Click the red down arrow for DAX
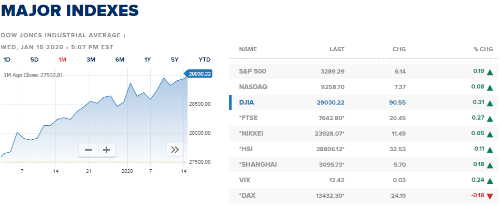 [x=490, y=196]
